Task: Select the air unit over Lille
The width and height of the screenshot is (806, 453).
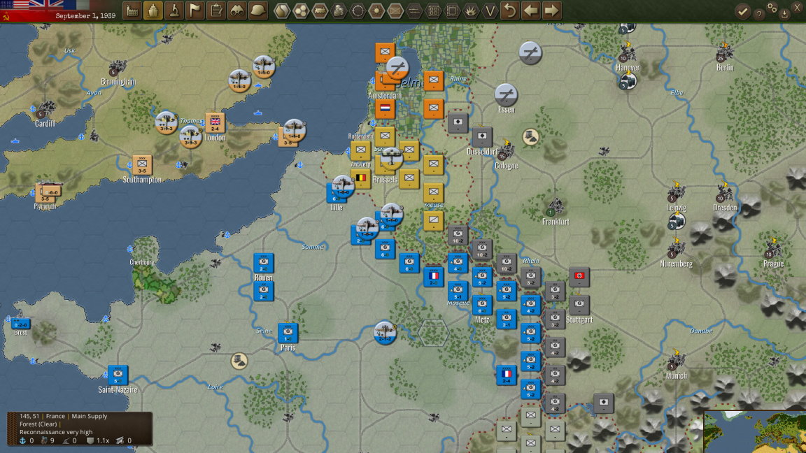Action: click(x=342, y=186)
